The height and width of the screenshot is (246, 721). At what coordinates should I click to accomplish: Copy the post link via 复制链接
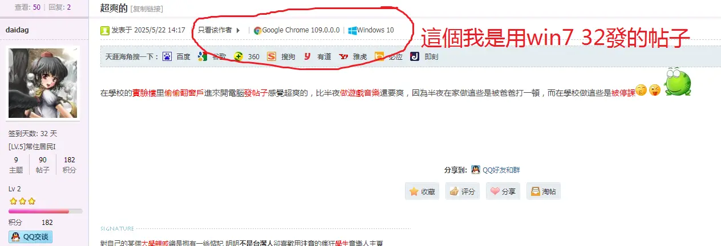pos(147,9)
